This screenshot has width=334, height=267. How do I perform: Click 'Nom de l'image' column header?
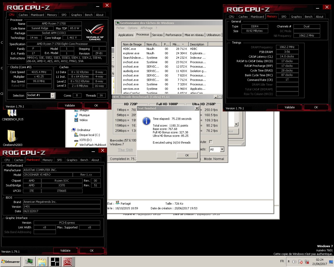click(133, 44)
